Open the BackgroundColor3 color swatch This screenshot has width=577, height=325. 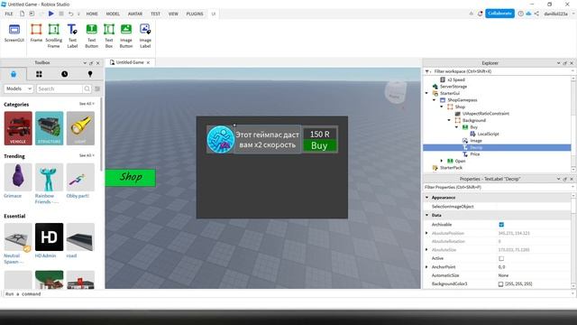click(x=501, y=284)
